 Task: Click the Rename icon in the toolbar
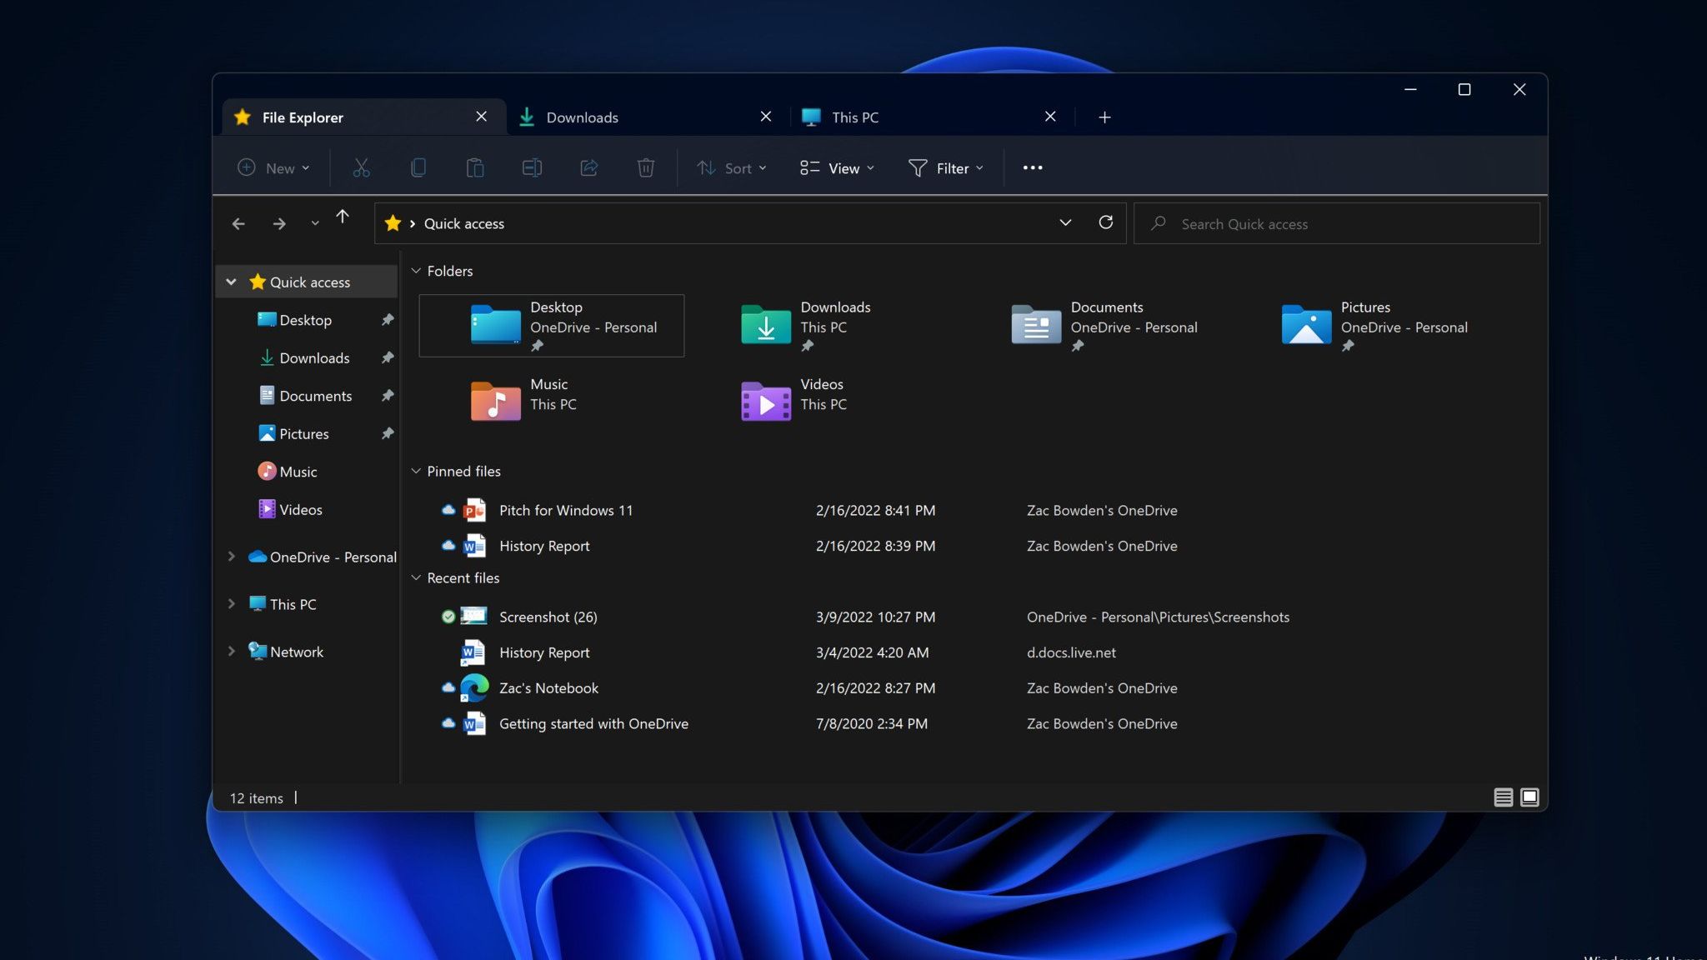[532, 167]
